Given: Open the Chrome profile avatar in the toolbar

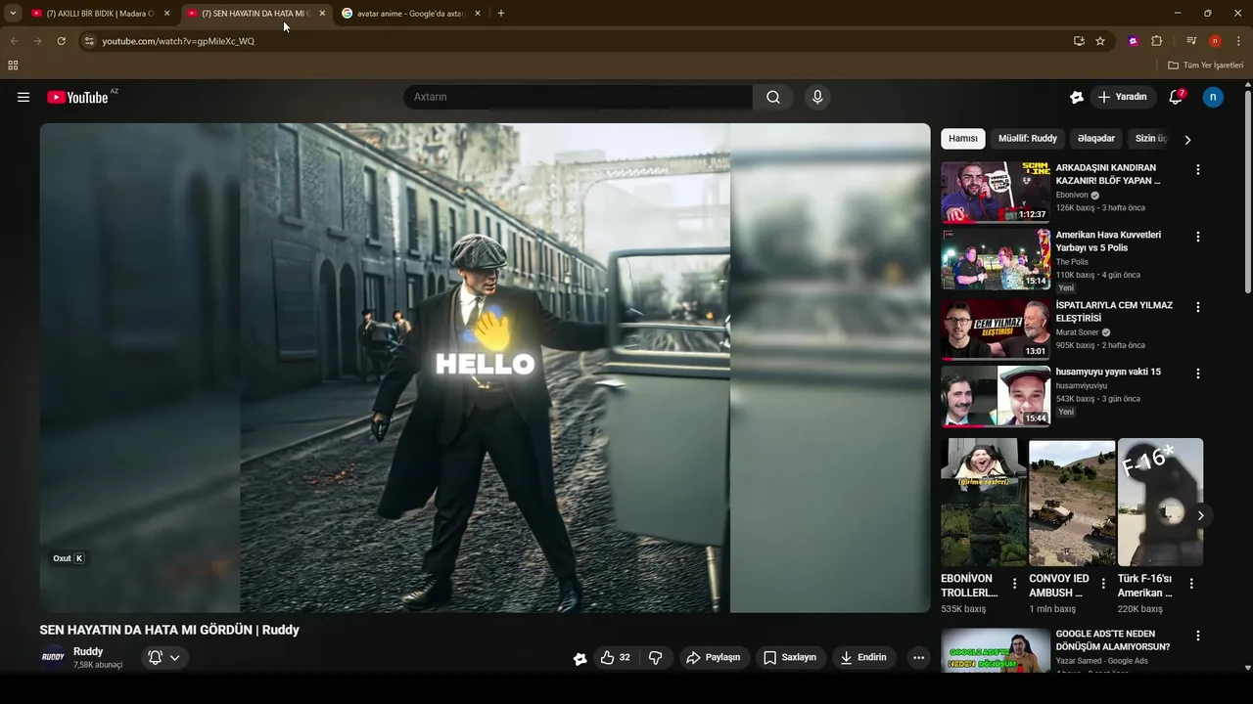Looking at the screenshot, I should [1215, 41].
